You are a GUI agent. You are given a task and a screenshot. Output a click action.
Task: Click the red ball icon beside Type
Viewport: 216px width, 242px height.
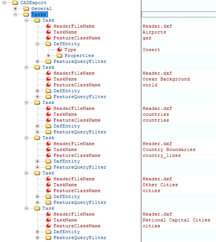[x=60, y=49]
